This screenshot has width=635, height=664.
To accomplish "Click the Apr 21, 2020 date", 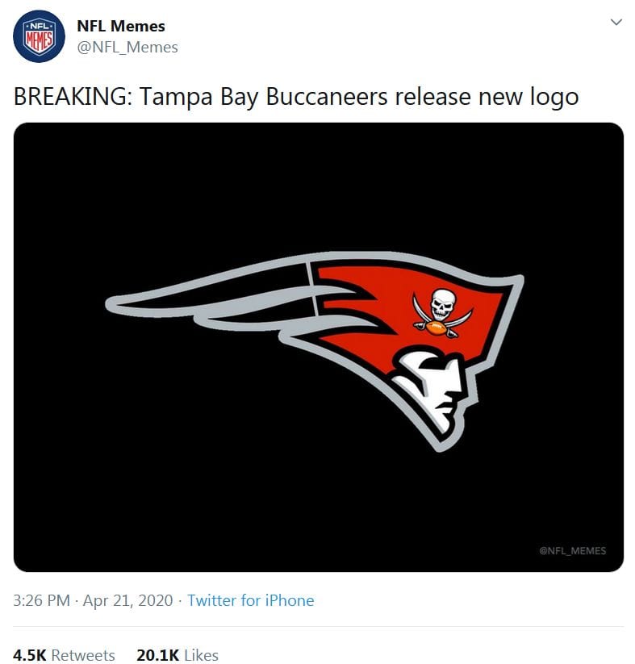I will [128, 600].
